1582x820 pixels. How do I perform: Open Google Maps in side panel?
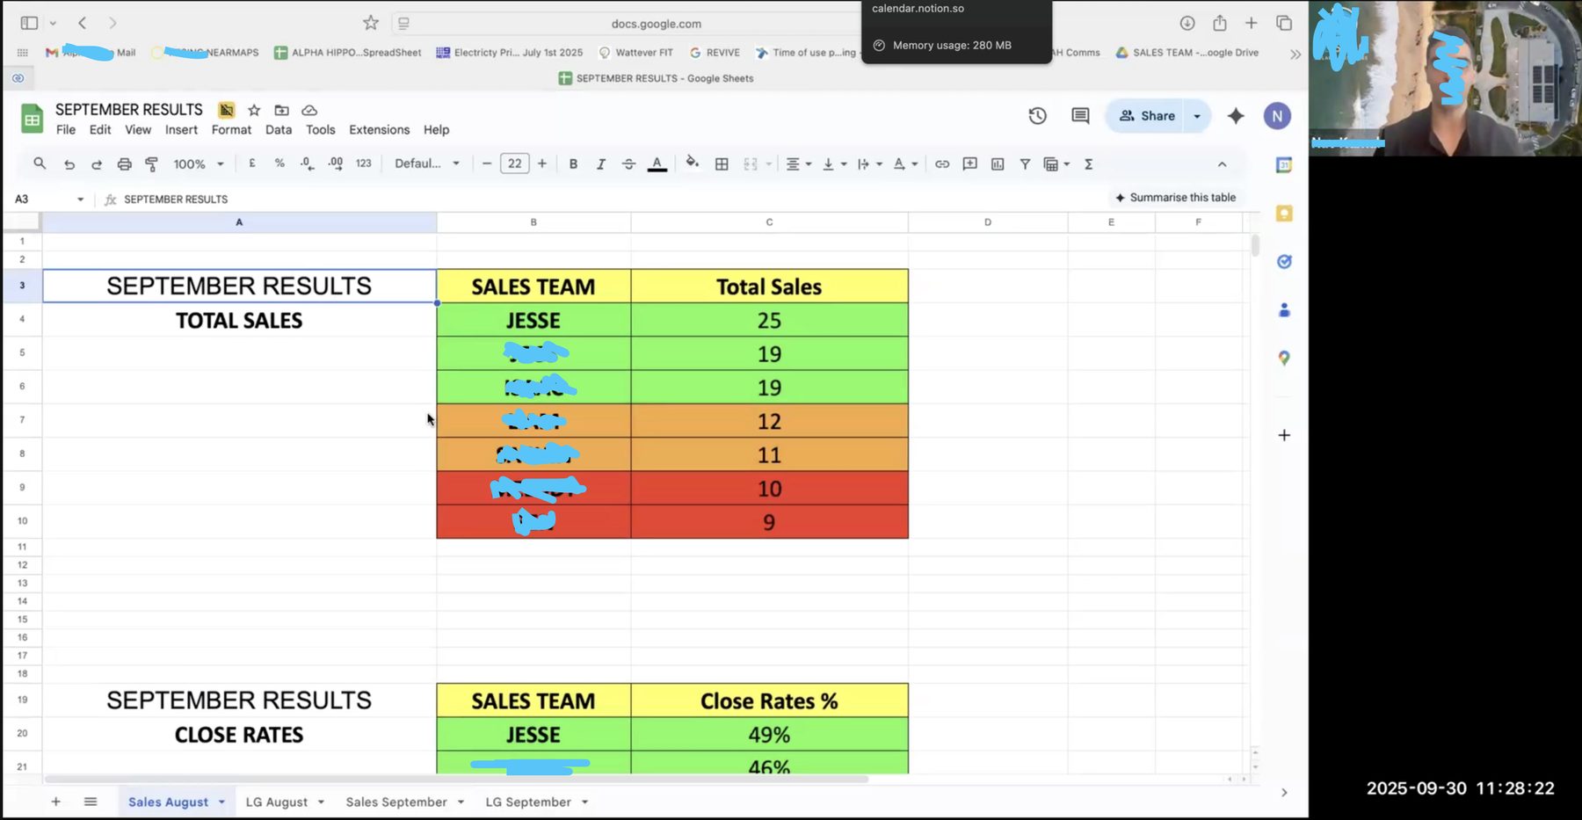tap(1284, 358)
